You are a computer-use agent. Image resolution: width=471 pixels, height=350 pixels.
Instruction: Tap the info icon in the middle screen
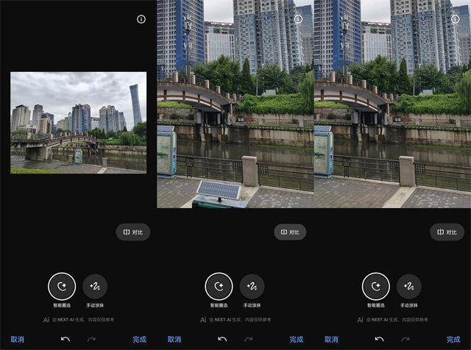[x=298, y=19]
